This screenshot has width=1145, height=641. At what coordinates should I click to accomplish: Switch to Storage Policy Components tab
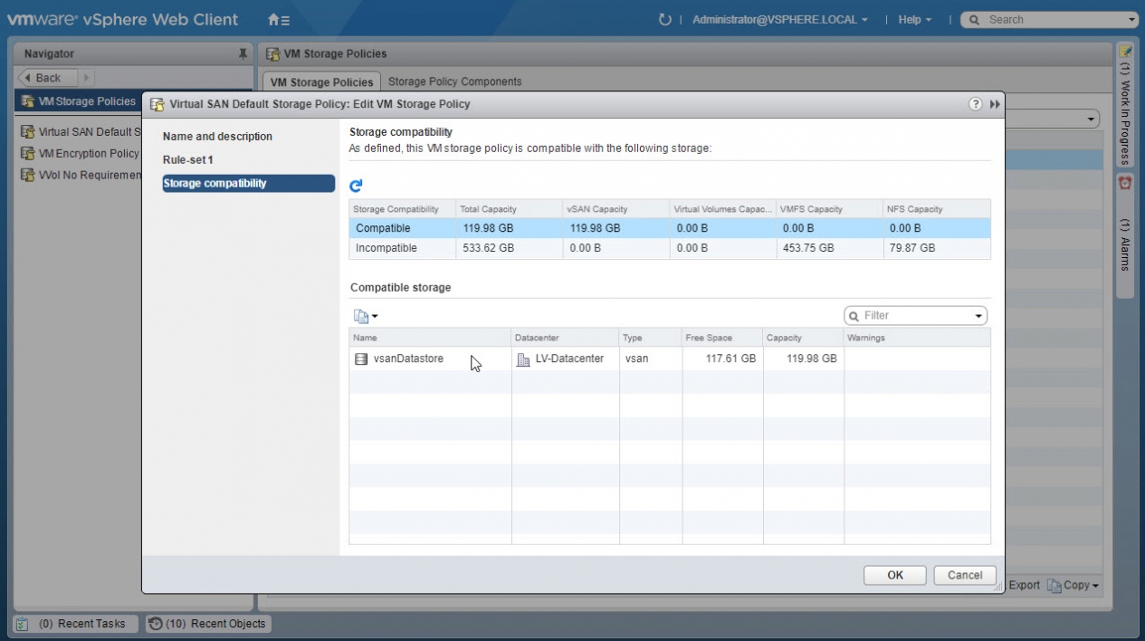pos(454,81)
